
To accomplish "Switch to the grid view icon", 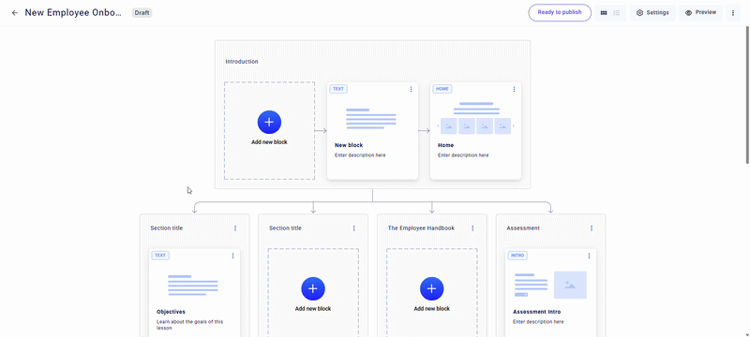I will pyautogui.click(x=604, y=13).
